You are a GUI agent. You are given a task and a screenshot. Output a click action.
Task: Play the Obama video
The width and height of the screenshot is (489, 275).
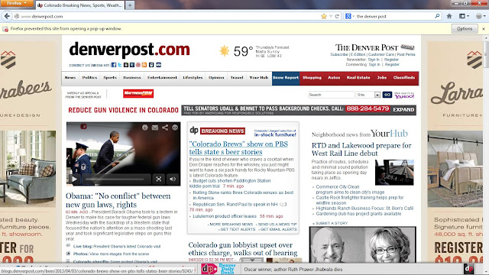[75, 179]
